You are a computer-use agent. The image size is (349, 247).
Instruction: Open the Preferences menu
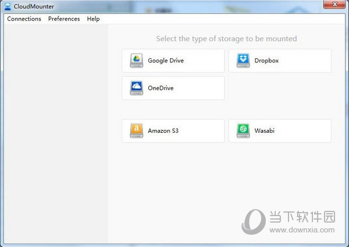coord(64,19)
